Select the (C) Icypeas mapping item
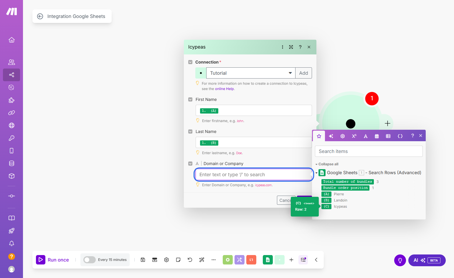 click(x=326, y=207)
